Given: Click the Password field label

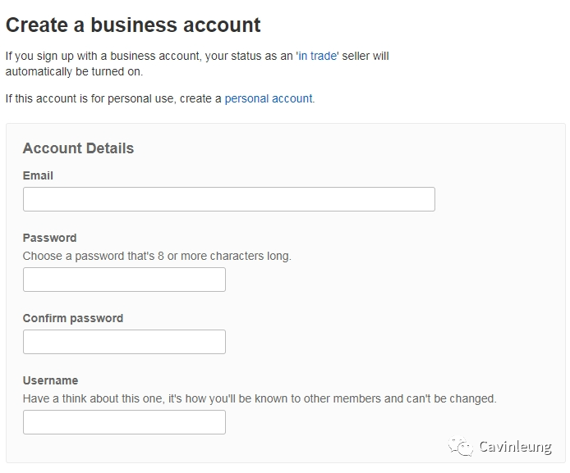Looking at the screenshot, I should pos(50,238).
